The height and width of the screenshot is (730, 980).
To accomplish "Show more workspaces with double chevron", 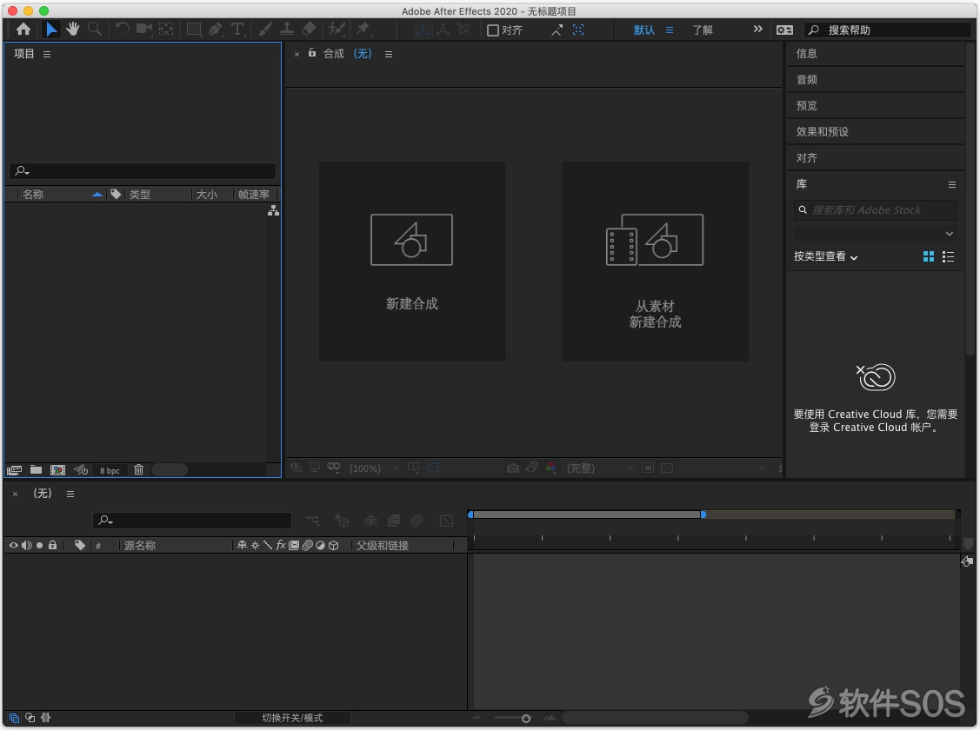I will [x=758, y=30].
